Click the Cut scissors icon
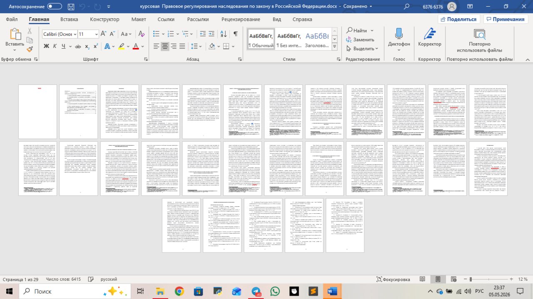 click(x=30, y=31)
